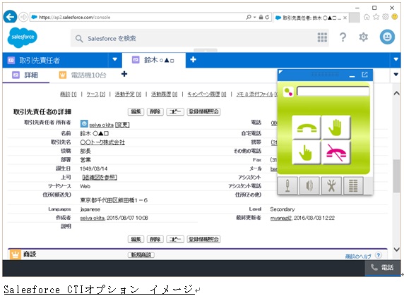Switch to the 鈴木 ○▲□ primary tab
Image resolution: width=404 pixels, height=296 pixels.
pos(153,60)
